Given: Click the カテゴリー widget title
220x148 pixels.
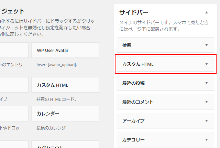Looking at the screenshot, I should [133, 140].
